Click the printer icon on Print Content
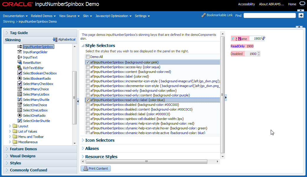The height and width of the screenshot is (177, 307). coord(86,168)
